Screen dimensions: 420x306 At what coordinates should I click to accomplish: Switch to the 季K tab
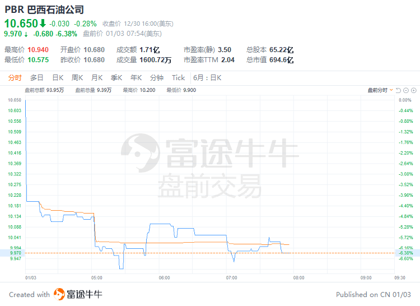(x=116, y=78)
